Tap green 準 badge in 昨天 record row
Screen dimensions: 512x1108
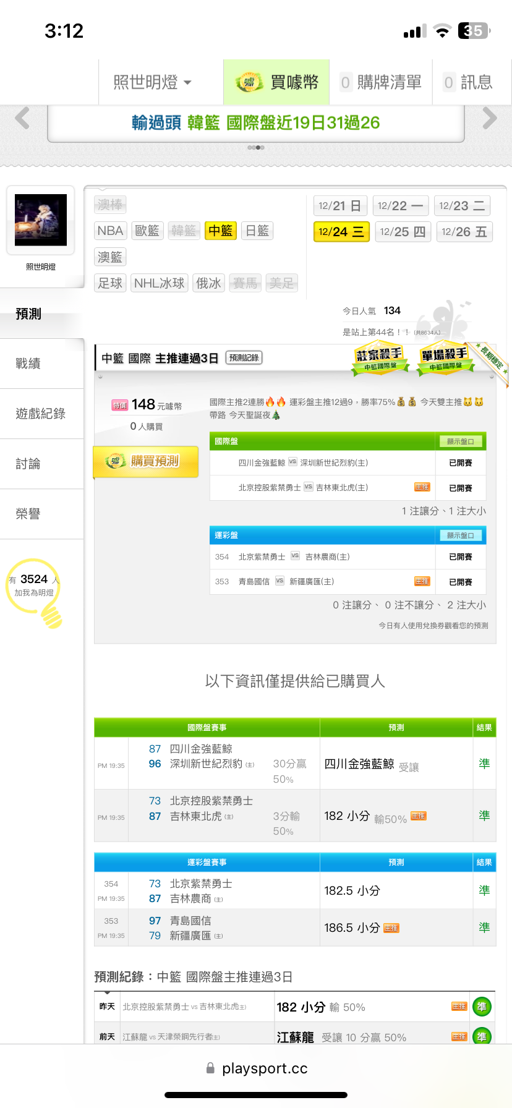(482, 1007)
